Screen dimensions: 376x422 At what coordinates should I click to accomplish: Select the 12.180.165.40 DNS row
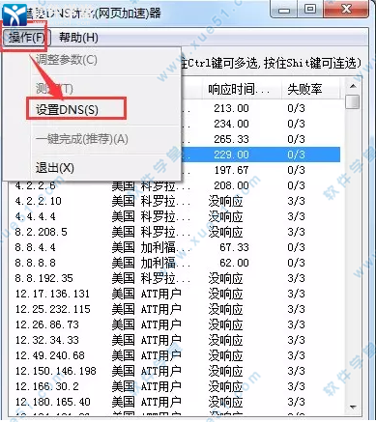click(174, 402)
